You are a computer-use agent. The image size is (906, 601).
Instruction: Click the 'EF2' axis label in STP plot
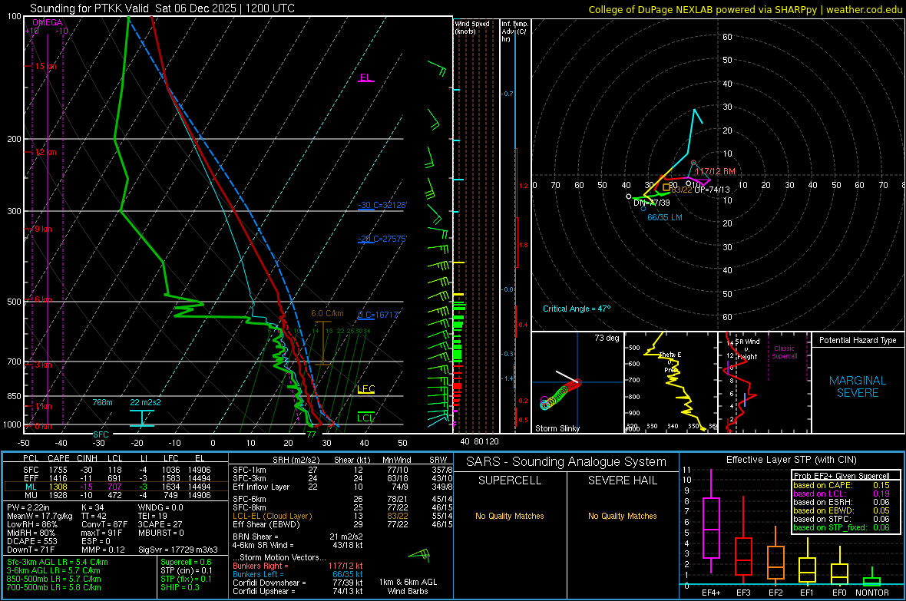click(775, 593)
